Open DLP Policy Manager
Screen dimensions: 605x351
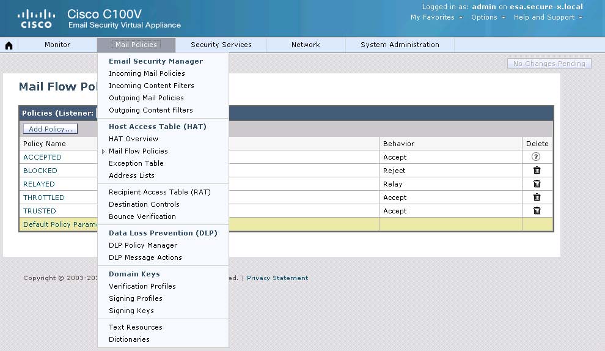[x=143, y=245]
